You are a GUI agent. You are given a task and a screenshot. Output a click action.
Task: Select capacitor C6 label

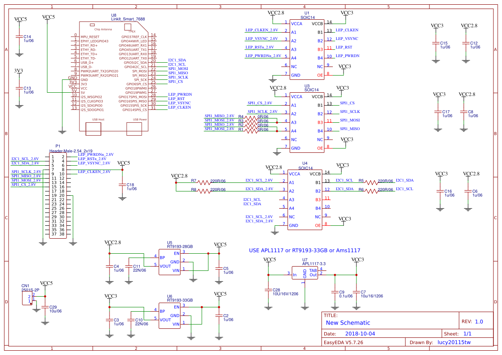click(x=478, y=193)
